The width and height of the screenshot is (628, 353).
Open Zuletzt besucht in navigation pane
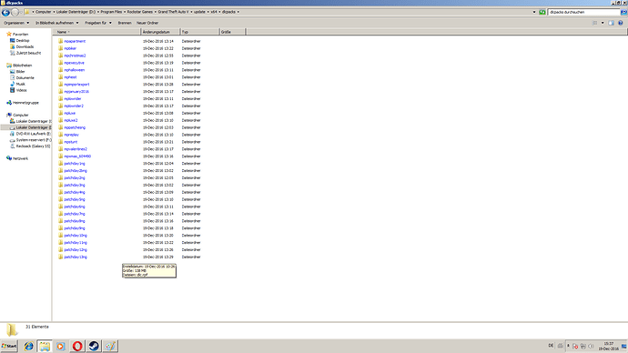point(28,53)
